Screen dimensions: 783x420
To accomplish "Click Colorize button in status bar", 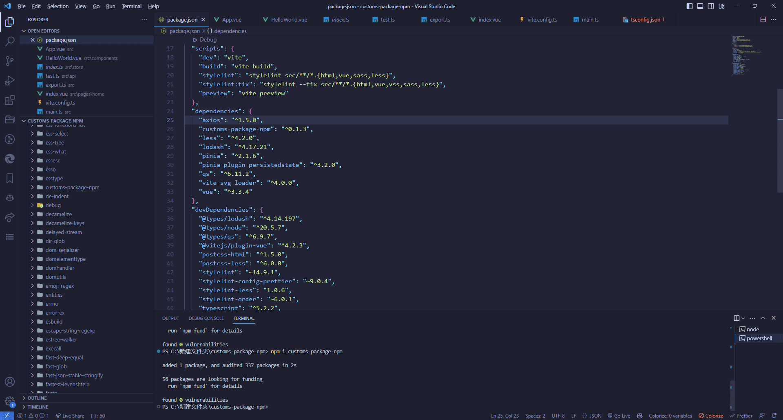I will pyautogui.click(x=711, y=416).
